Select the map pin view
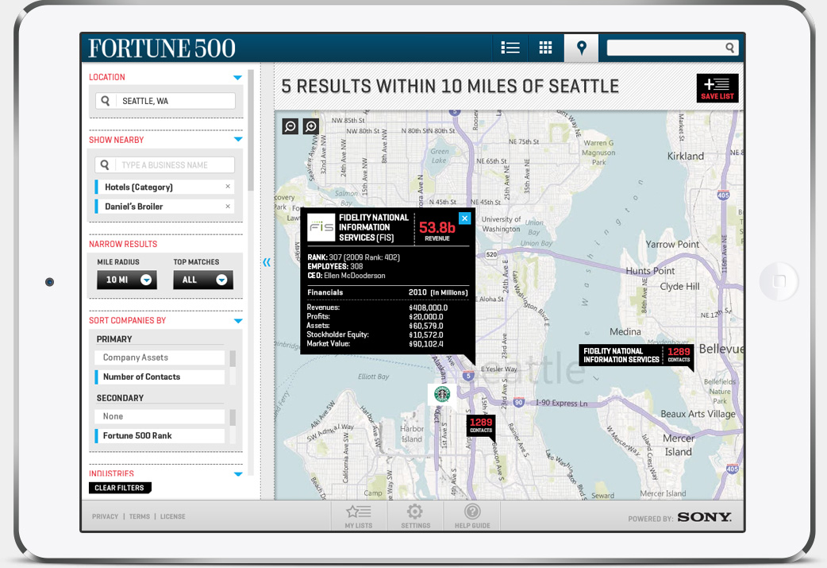Screen dimensions: 827x568 point(580,47)
